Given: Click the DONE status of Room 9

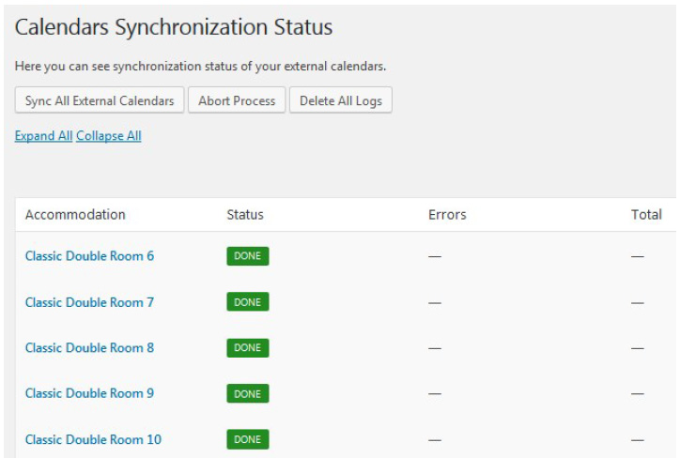Looking at the screenshot, I should (x=247, y=394).
